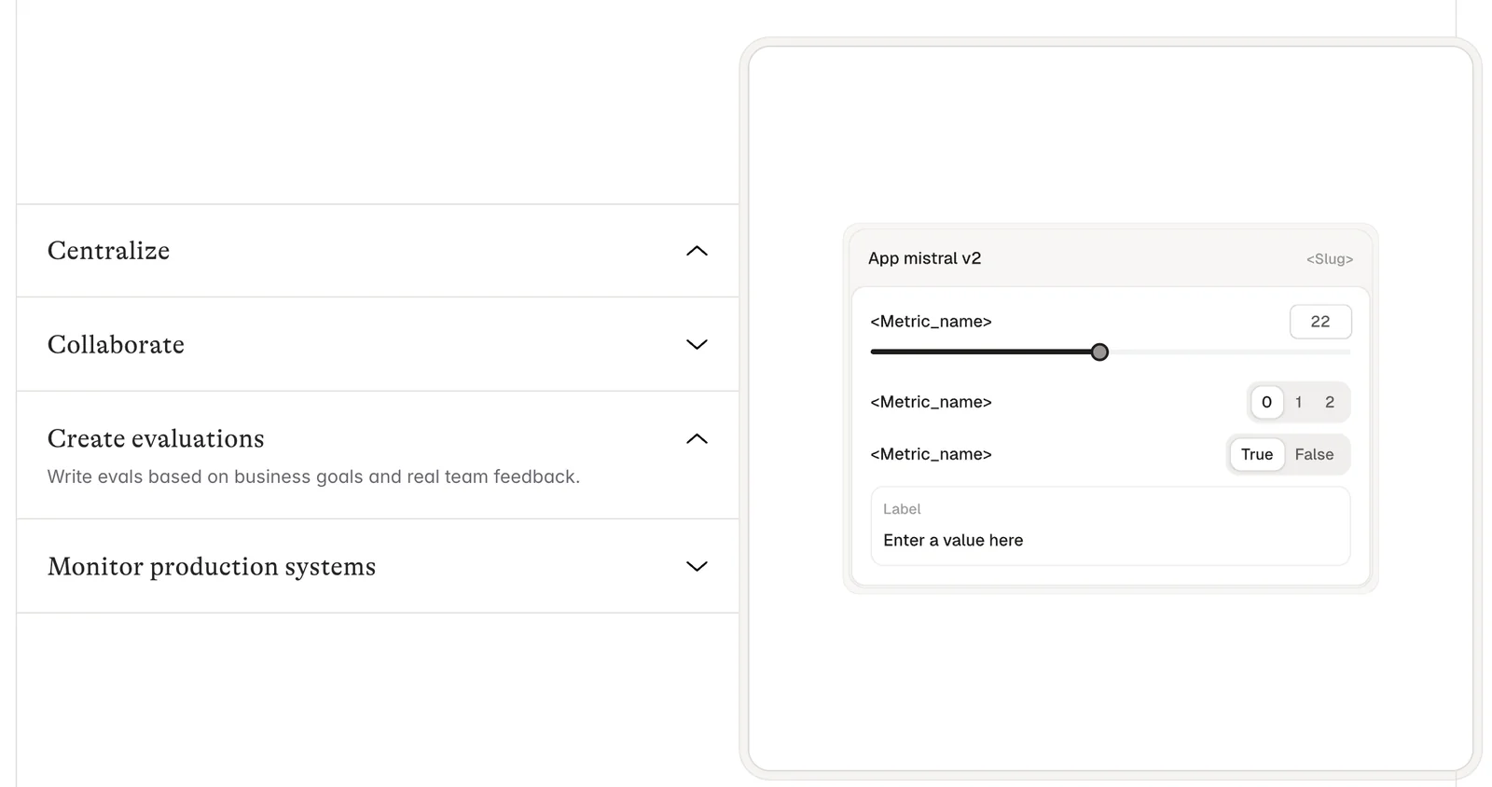
Task: Click the 'Enter a value here' field
Action: [x=1110, y=540]
